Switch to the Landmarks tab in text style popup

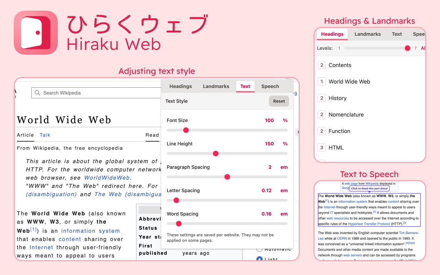(216, 86)
